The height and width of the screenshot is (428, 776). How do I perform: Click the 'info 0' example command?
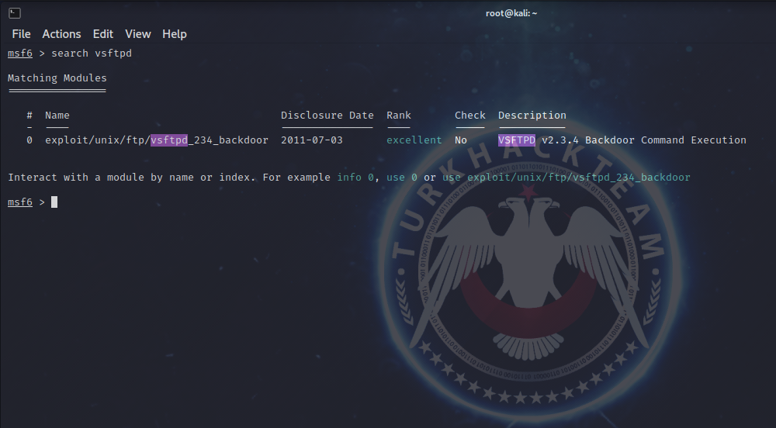(x=355, y=178)
